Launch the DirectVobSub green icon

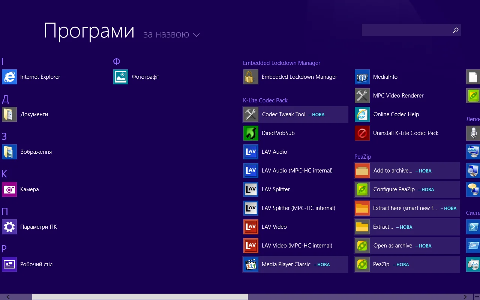tap(251, 133)
